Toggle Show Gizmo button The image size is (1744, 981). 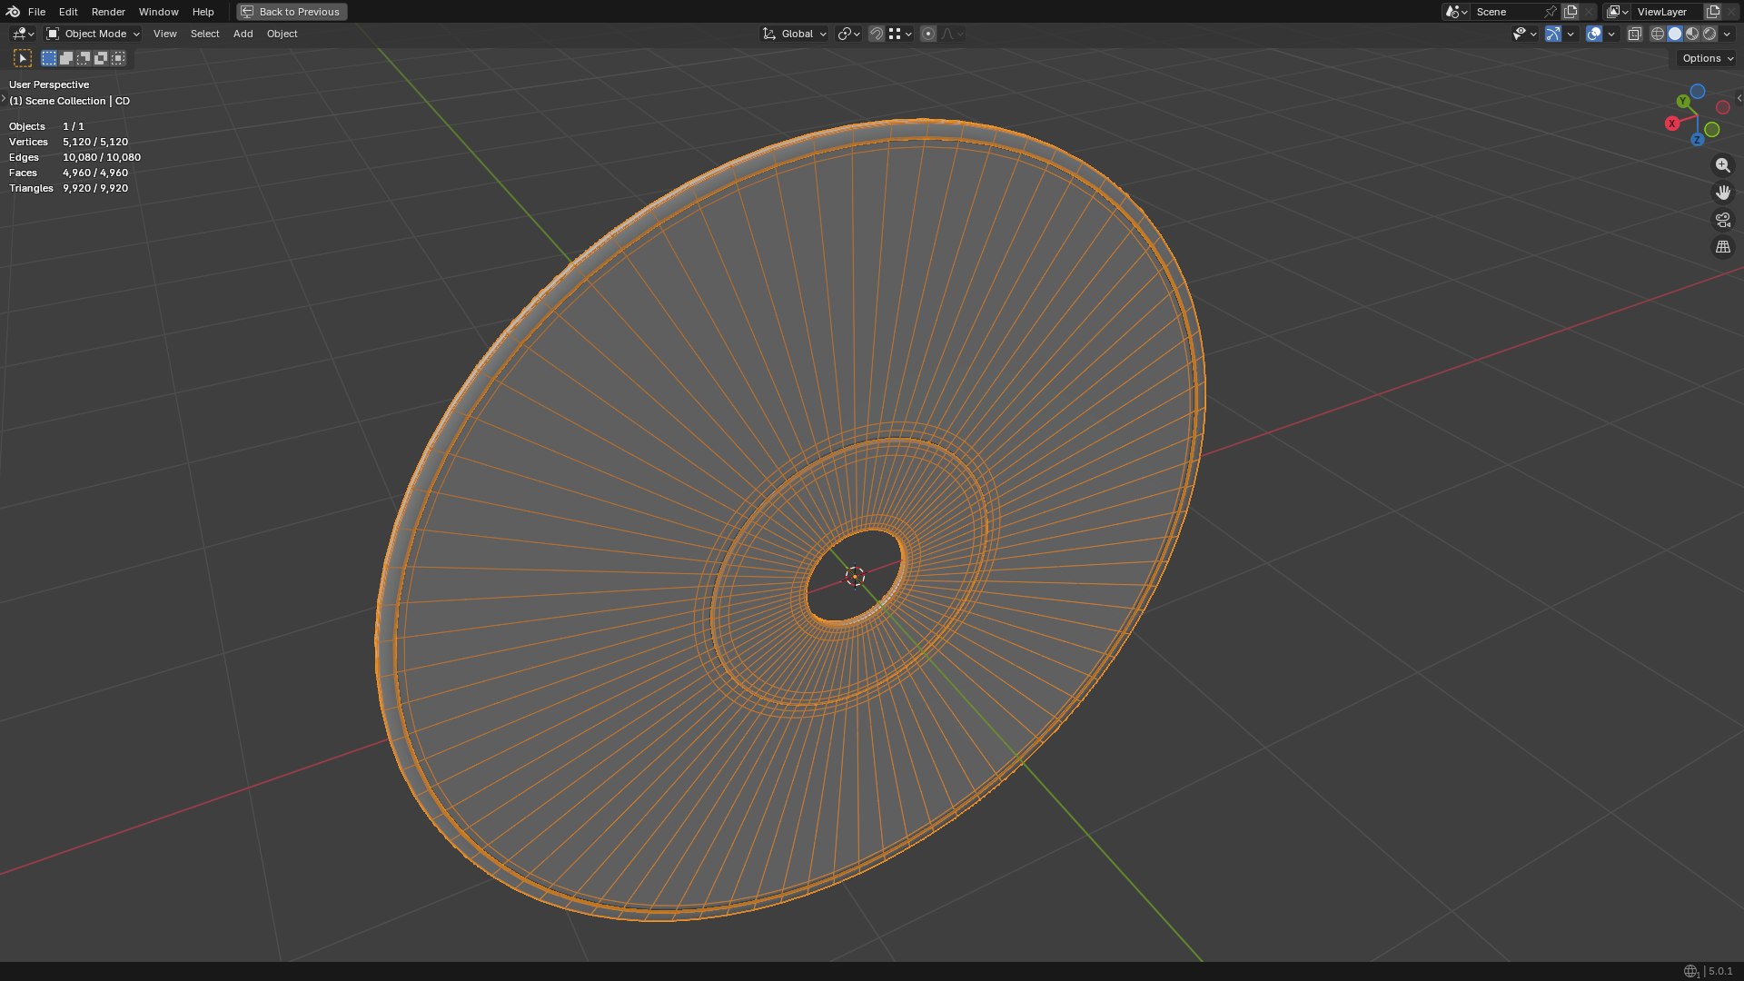1553,34
